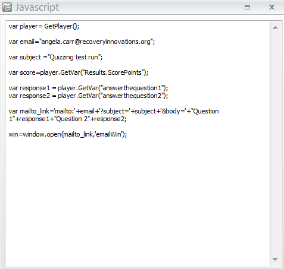
Task: Click the vertical scrollbar track
Action: (275, 144)
